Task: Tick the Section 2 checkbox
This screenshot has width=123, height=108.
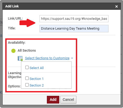Action: tap(27, 85)
